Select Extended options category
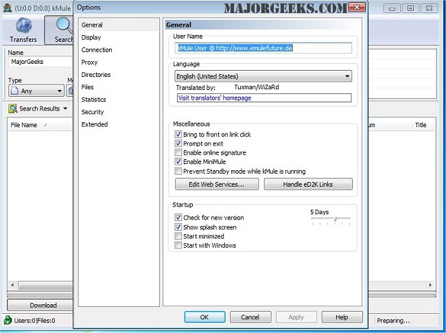 (95, 124)
